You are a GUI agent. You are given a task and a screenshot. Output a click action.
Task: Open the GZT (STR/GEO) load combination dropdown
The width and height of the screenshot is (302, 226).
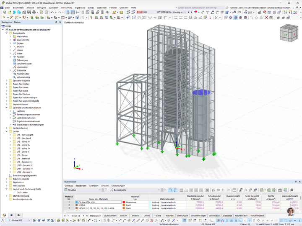[x=185, y=12]
